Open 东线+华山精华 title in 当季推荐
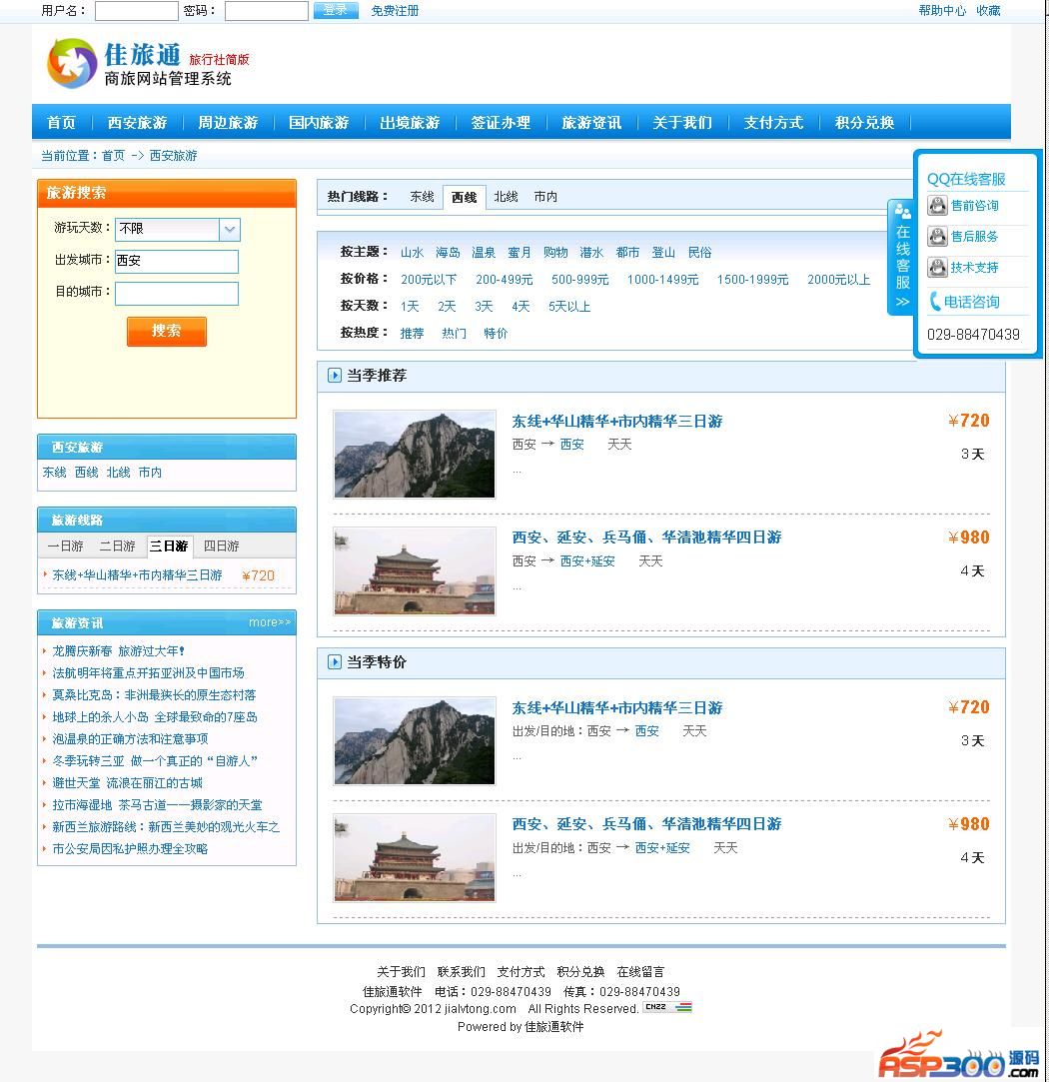The height and width of the screenshot is (1082, 1049). tap(617, 421)
